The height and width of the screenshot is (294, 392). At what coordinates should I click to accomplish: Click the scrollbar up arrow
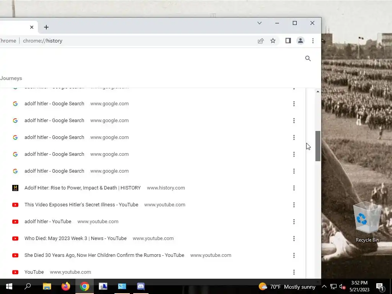pyautogui.click(x=318, y=92)
